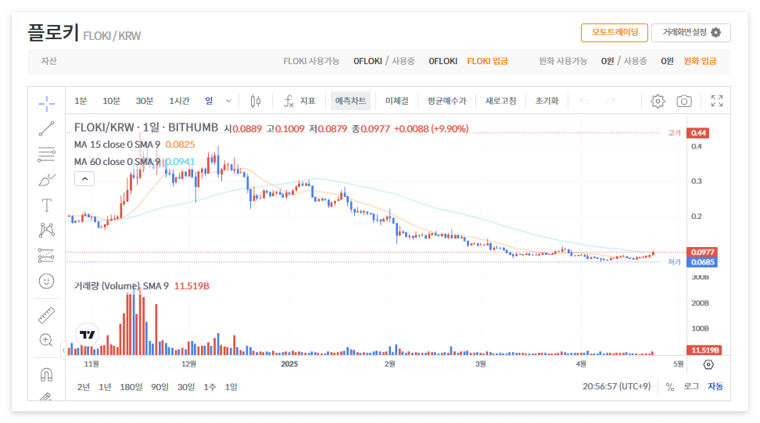Toggle the 미체결 open orders display
The width and height of the screenshot is (760, 423).
coord(396,101)
